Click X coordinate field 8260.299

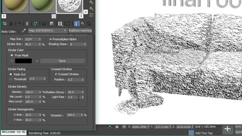click(140, 127)
